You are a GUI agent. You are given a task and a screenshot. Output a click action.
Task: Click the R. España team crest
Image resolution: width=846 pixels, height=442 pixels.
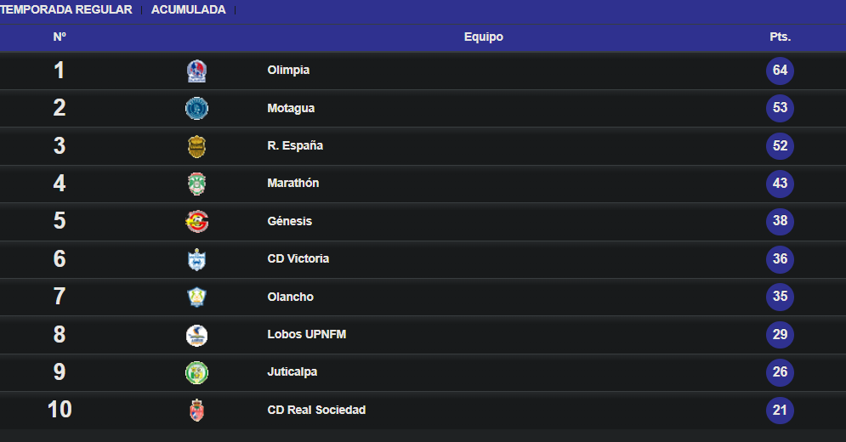click(x=196, y=146)
